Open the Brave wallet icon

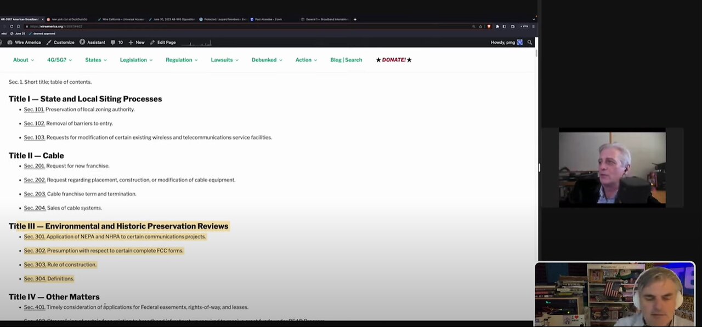pyautogui.click(x=513, y=26)
